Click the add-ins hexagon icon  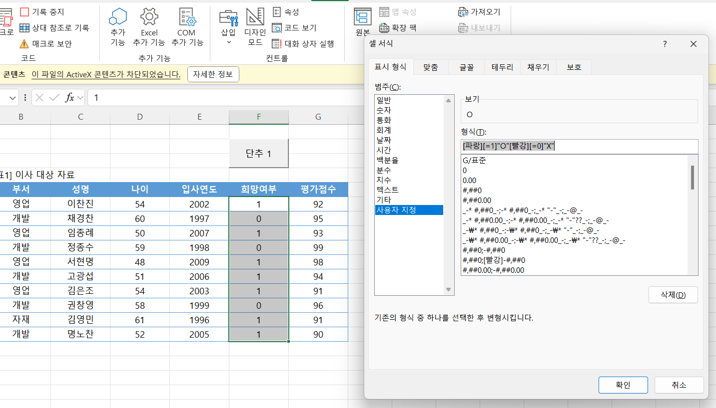[118, 17]
